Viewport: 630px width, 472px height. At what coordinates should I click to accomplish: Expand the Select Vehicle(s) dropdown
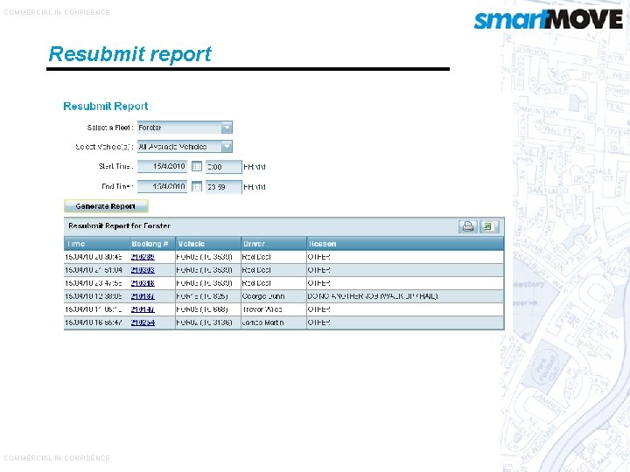(x=227, y=147)
